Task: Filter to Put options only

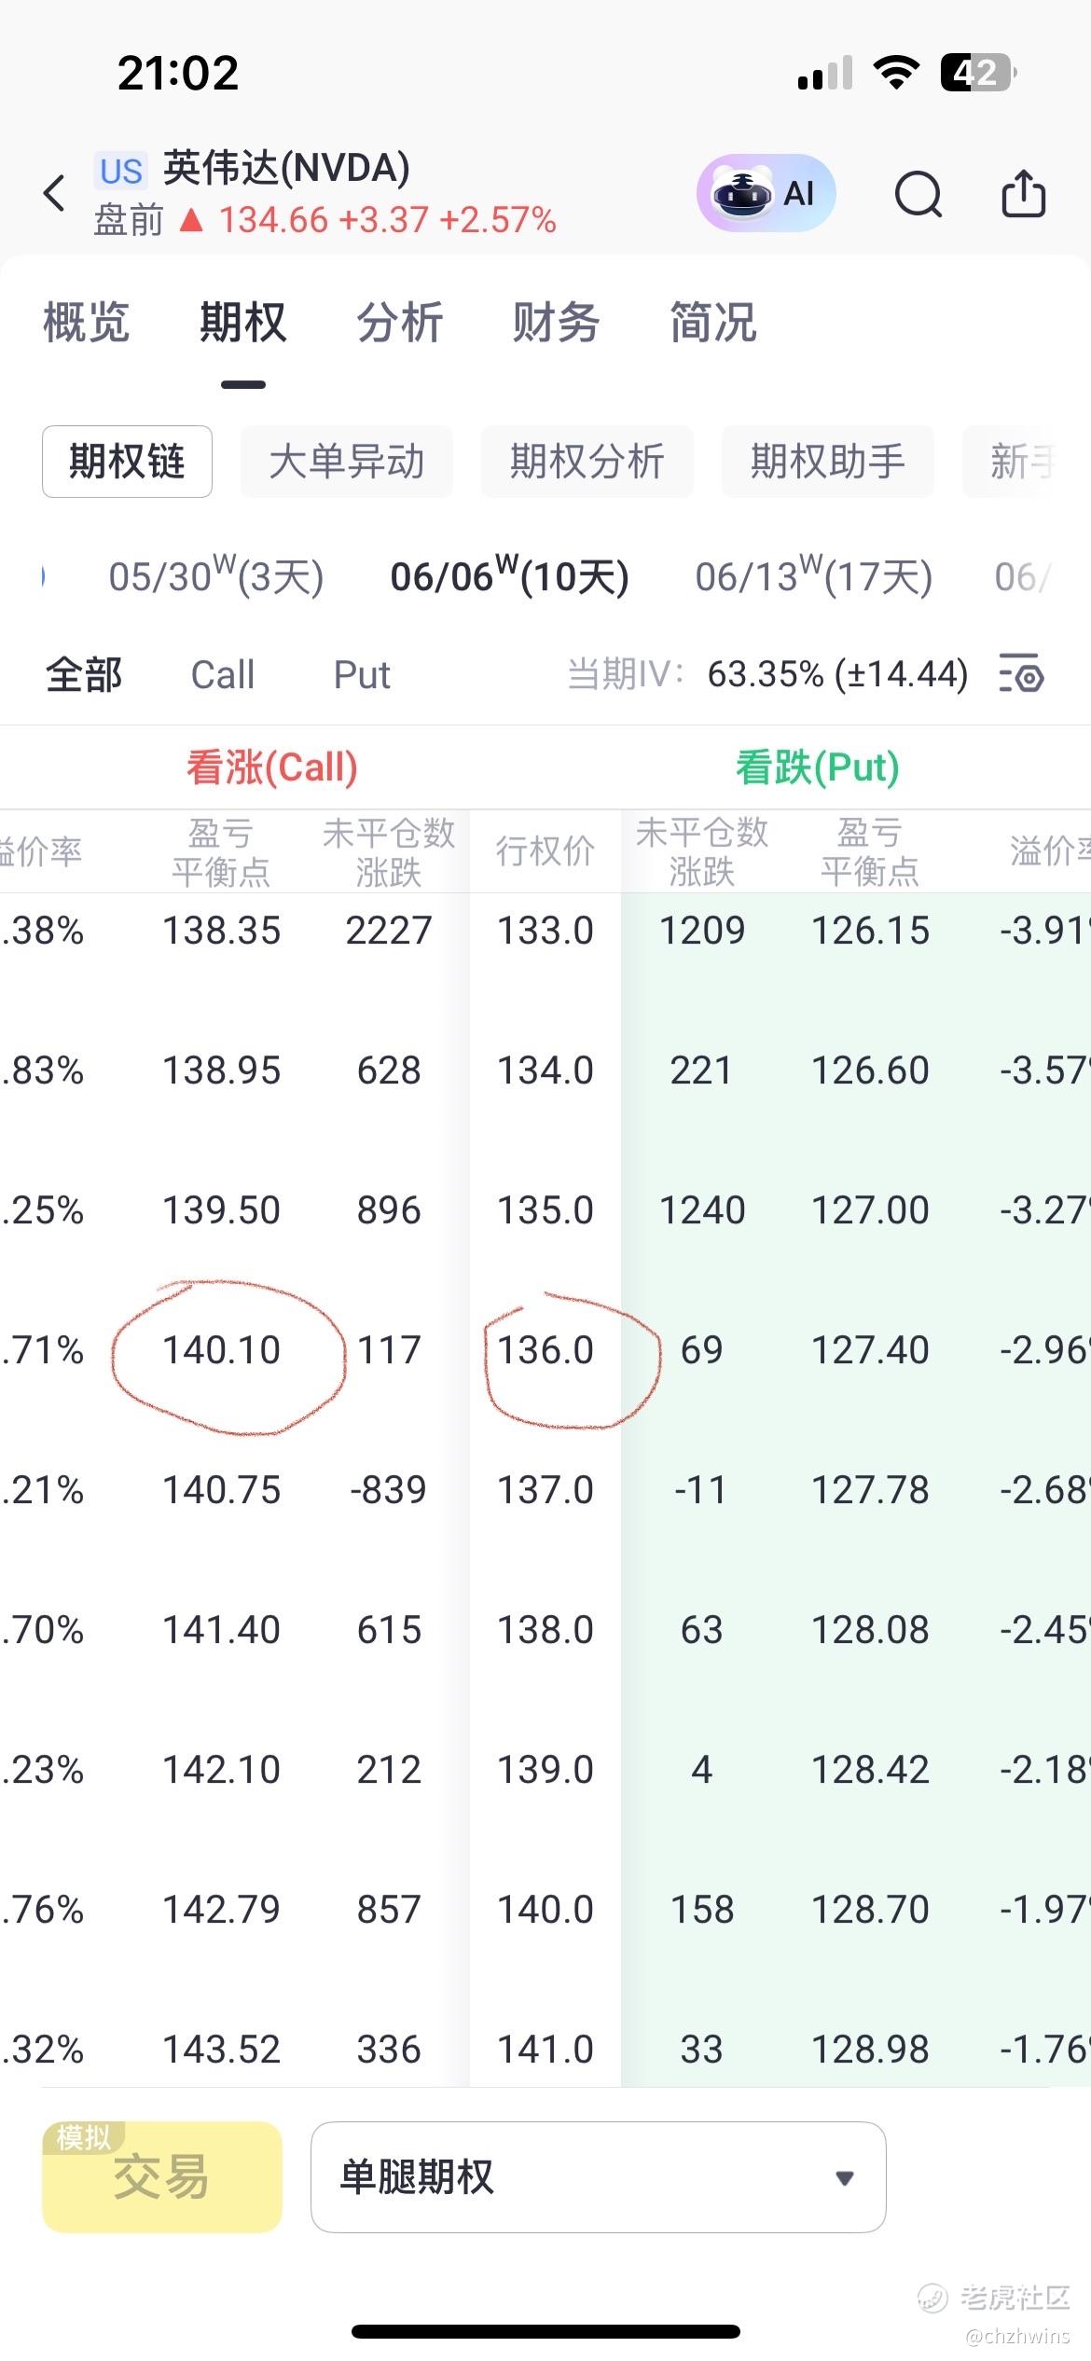Action: pyautogui.click(x=362, y=674)
